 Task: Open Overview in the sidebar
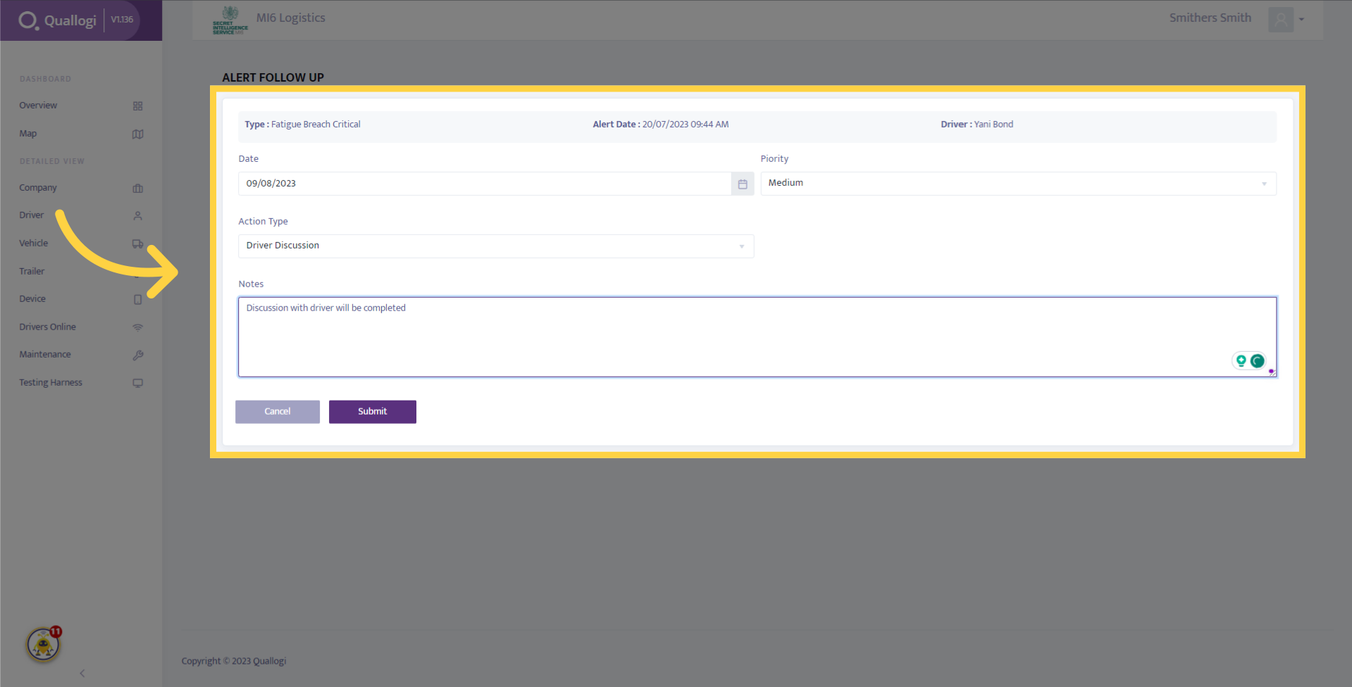pos(38,106)
